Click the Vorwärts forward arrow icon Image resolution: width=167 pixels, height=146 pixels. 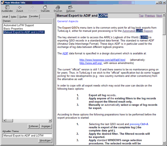[x=33, y=7]
